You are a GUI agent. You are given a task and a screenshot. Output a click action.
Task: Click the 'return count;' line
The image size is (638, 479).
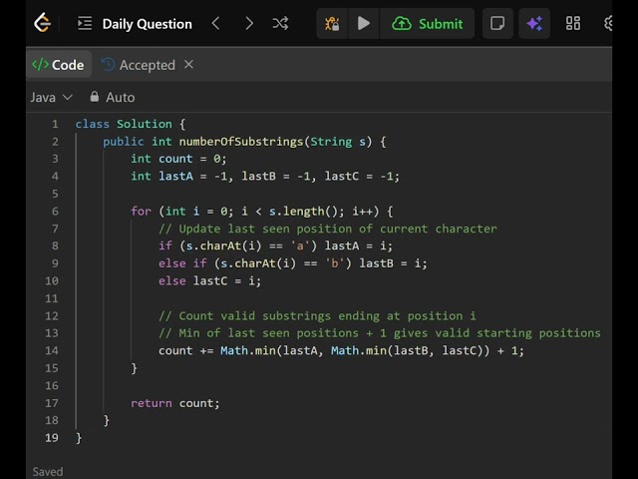pos(175,403)
